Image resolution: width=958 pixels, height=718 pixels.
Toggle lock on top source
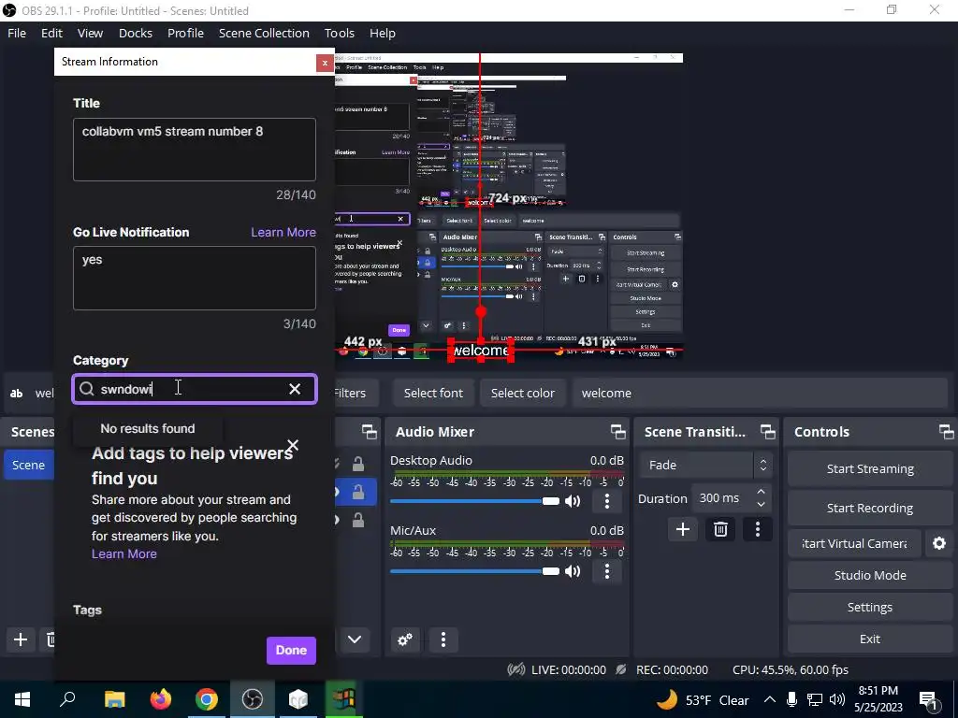(358, 465)
